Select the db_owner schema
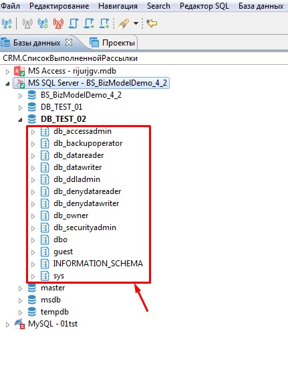Screen dimensions: 288x370 [71, 215]
